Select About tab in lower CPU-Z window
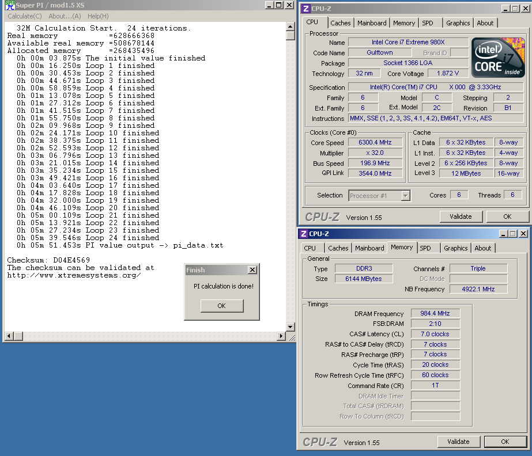The width and height of the screenshot is (532, 456). tap(483, 248)
